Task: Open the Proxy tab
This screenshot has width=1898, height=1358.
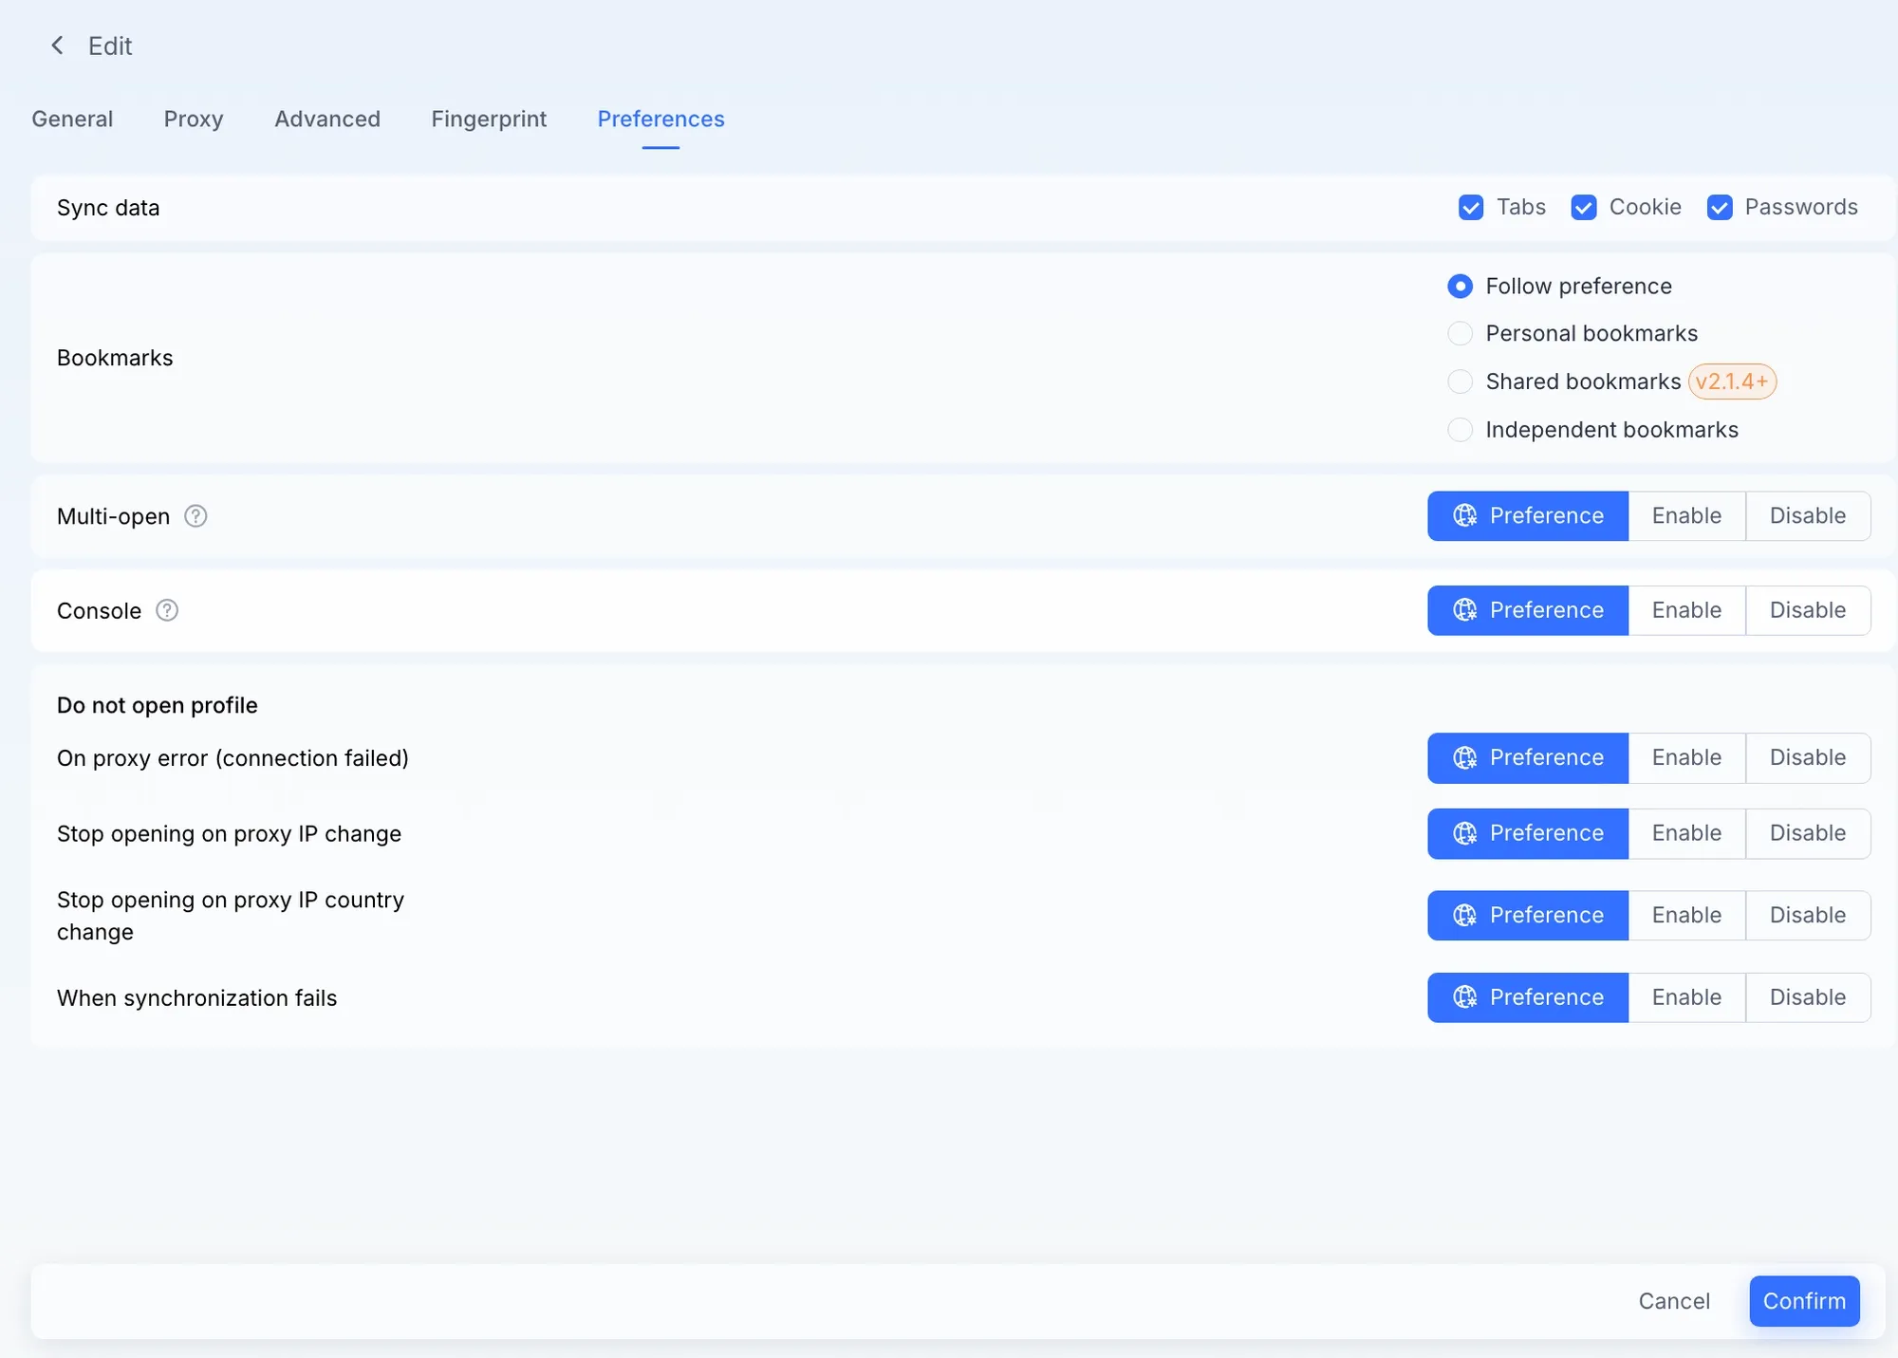Action: click(x=194, y=119)
